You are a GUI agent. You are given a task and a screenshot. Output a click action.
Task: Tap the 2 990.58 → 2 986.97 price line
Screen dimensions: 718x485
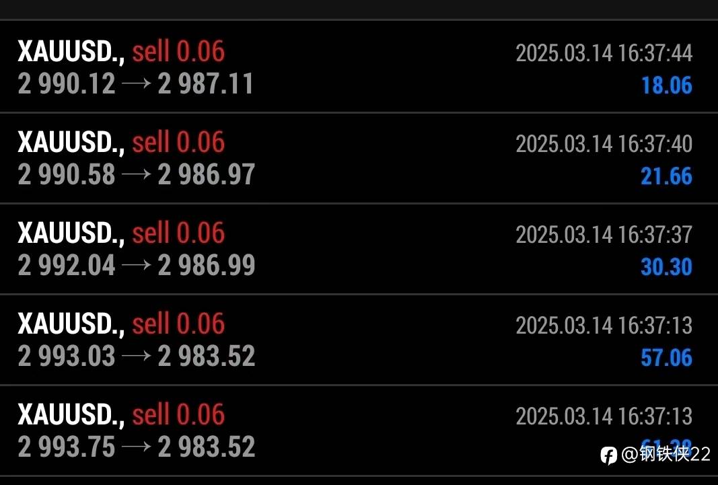tap(137, 175)
